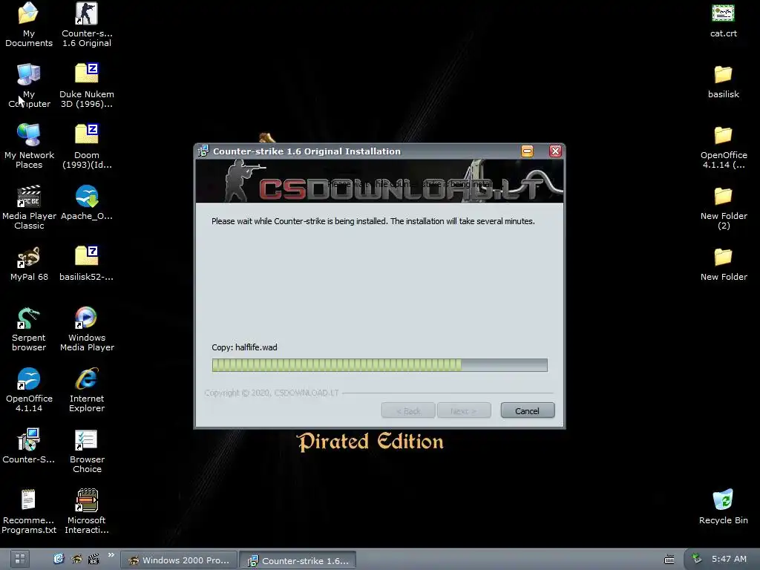Expand the quick launch overflow chevron
This screenshot has height=570, width=760.
click(x=111, y=555)
